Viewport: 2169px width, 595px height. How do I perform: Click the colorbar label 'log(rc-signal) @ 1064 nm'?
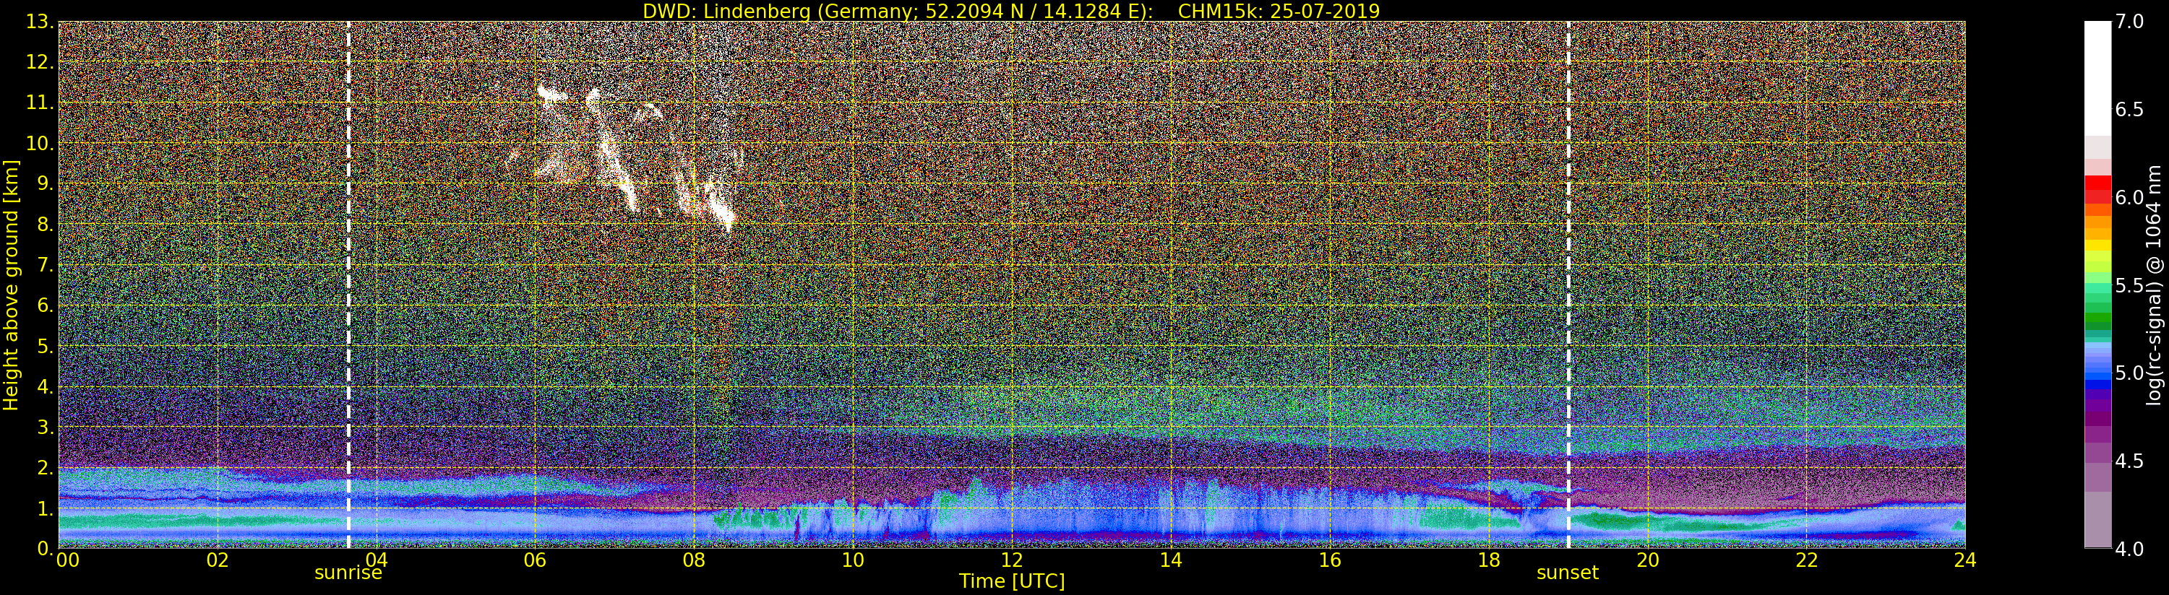click(x=2154, y=285)
